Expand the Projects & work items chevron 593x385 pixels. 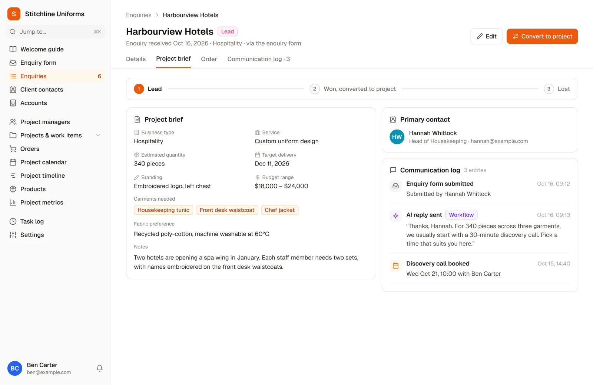[x=98, y=135]
